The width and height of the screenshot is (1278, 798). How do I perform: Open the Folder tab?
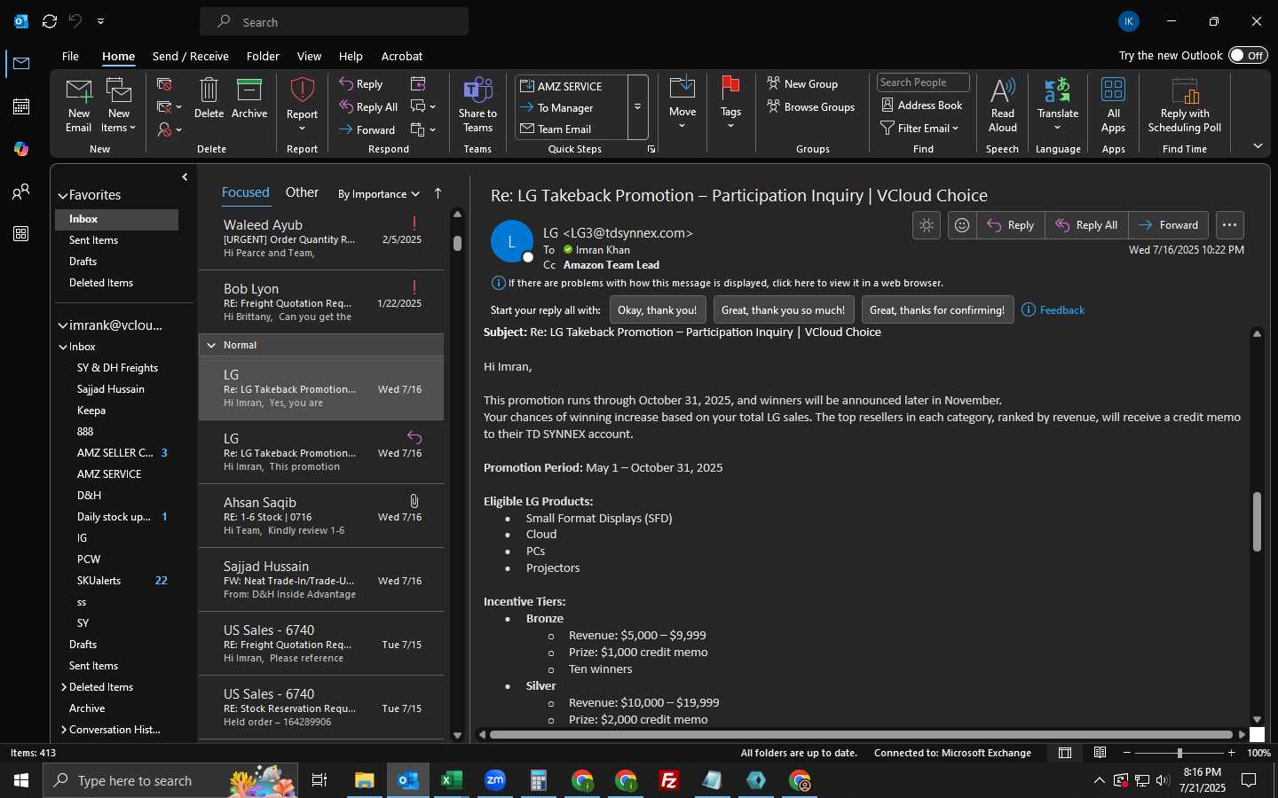tap(263, 56)
